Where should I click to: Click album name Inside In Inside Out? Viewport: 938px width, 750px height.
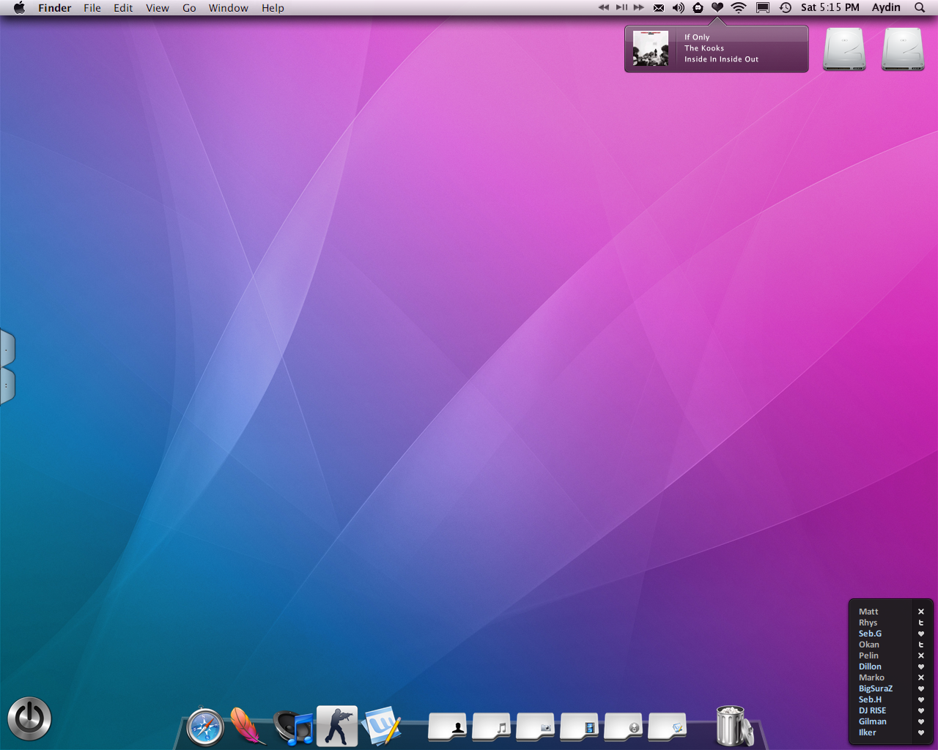tap(722, 59)
